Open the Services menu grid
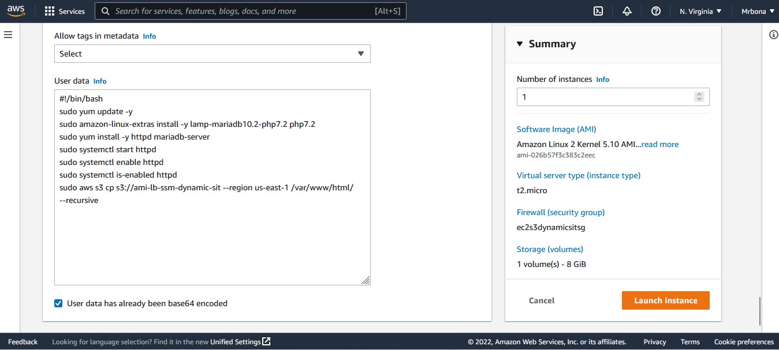The width and height of the screenshot is (779, 350). click(x=65, y=10)
